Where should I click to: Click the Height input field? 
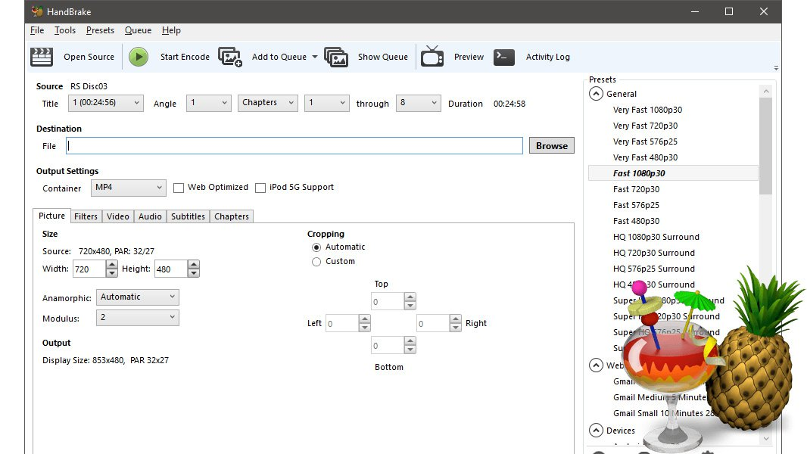click(171, 269)
